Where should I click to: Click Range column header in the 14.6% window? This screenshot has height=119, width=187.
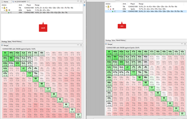[x=37, y=5]
